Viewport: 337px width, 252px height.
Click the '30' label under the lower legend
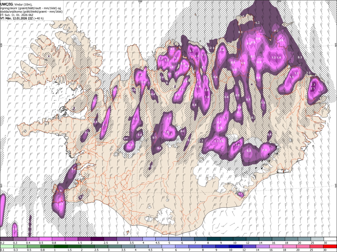point(325,250)
